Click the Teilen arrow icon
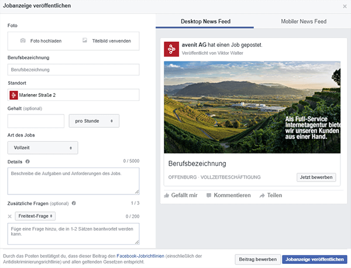Image resolution: width=351 pixels, height=268 pixels. click(262, 196)
